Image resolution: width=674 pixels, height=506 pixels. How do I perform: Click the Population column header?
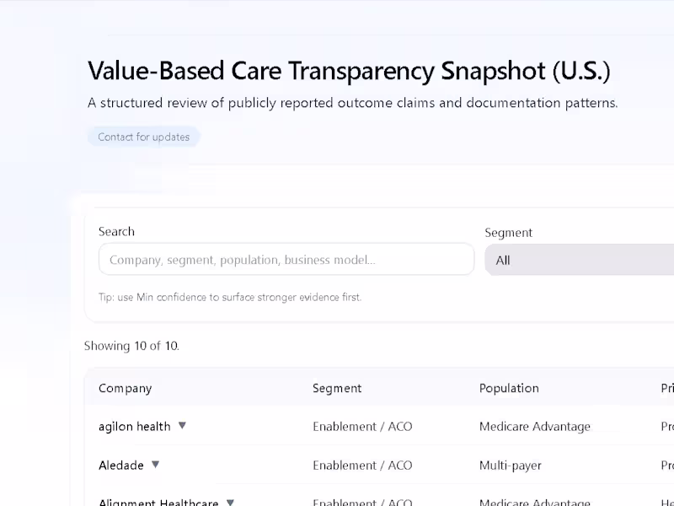tap(509, 388)
